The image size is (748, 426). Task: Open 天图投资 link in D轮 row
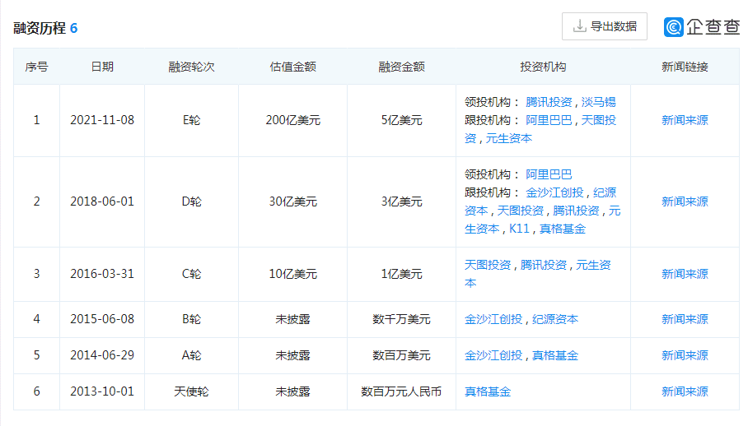(x=520, y=211)
